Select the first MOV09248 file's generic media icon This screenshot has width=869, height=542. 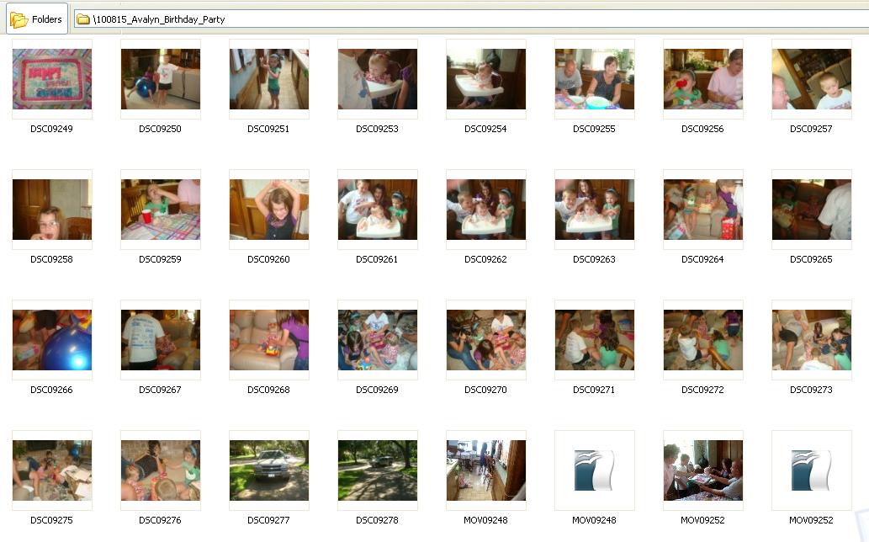pos(594,470)
